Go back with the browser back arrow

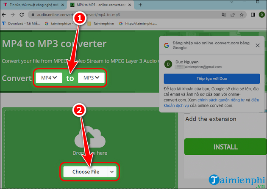(x=4, y=15)
